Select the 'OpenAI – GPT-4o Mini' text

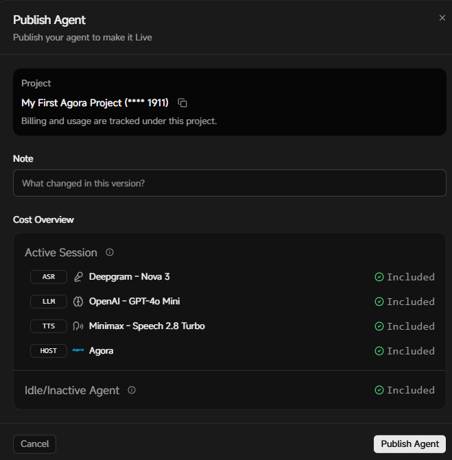[134, 301]
